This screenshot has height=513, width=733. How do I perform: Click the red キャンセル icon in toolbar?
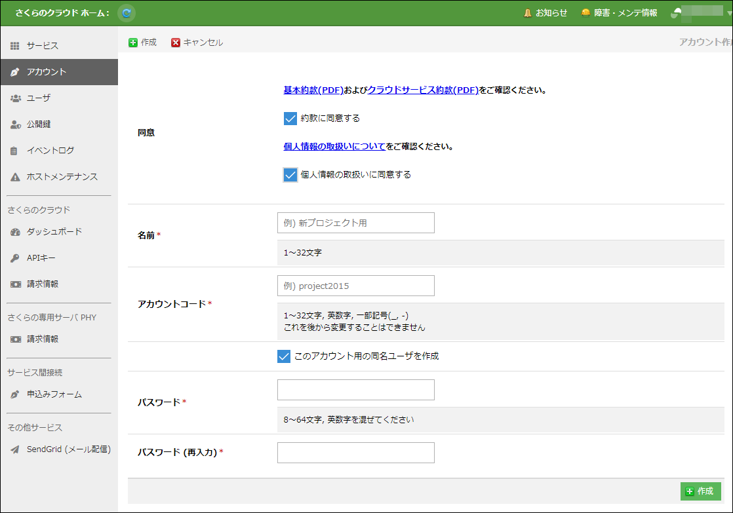[x=176, y=43]
